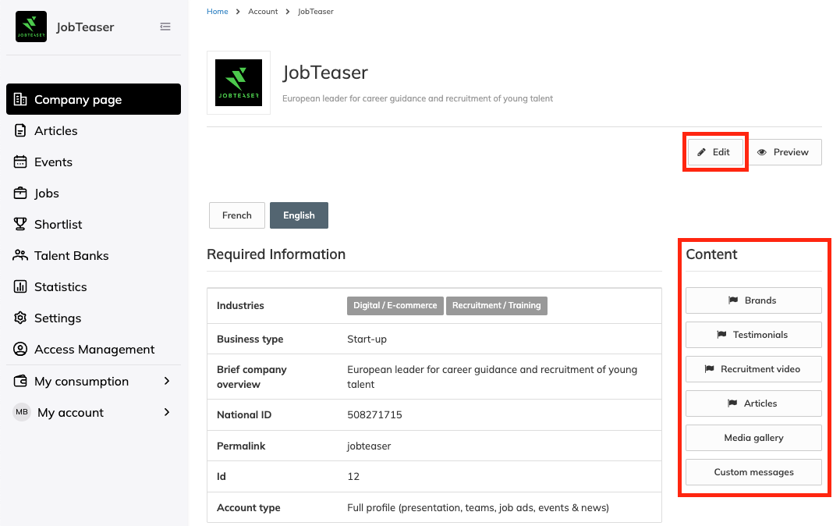Click the Shortlist trophy icon

click(x=20, y=224)
